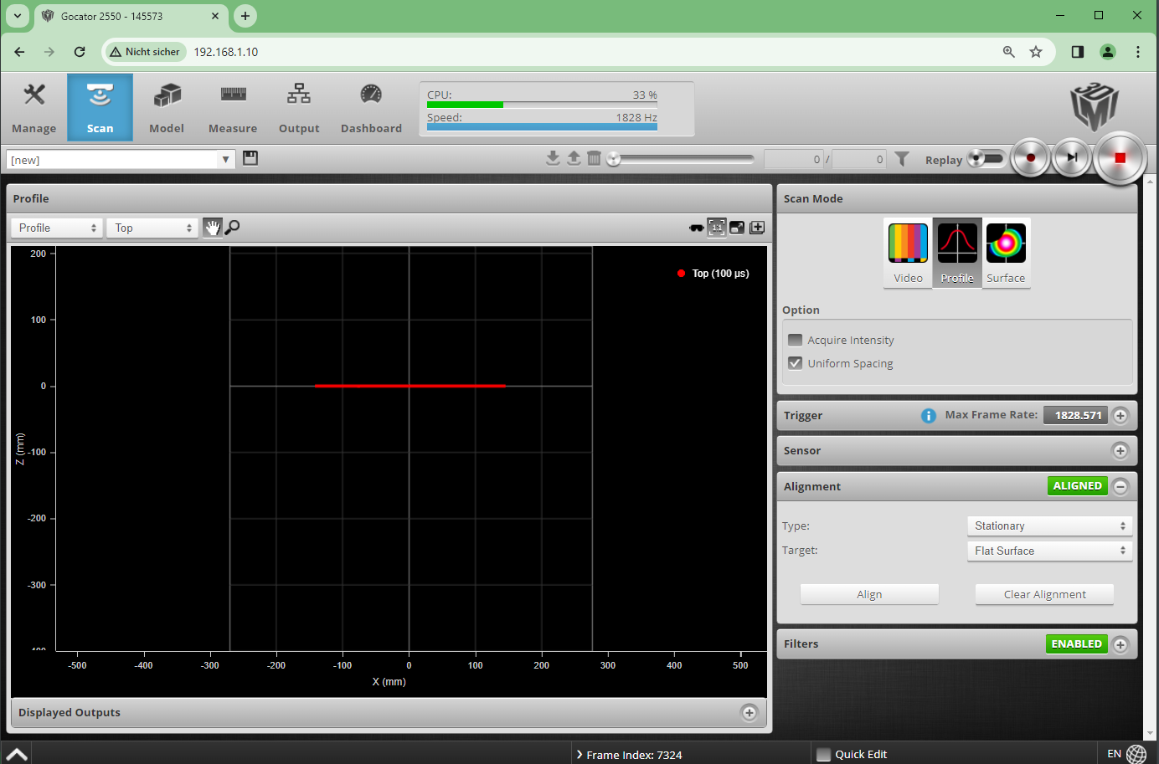Save the current job with floppy icon

click(250, 158)
